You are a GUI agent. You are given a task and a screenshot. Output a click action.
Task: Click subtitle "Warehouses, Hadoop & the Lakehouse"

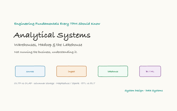click(x=48, y=45)
